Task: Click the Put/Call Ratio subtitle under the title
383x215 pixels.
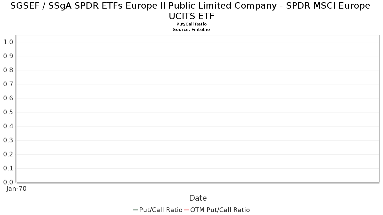Action: click(191, 24)
